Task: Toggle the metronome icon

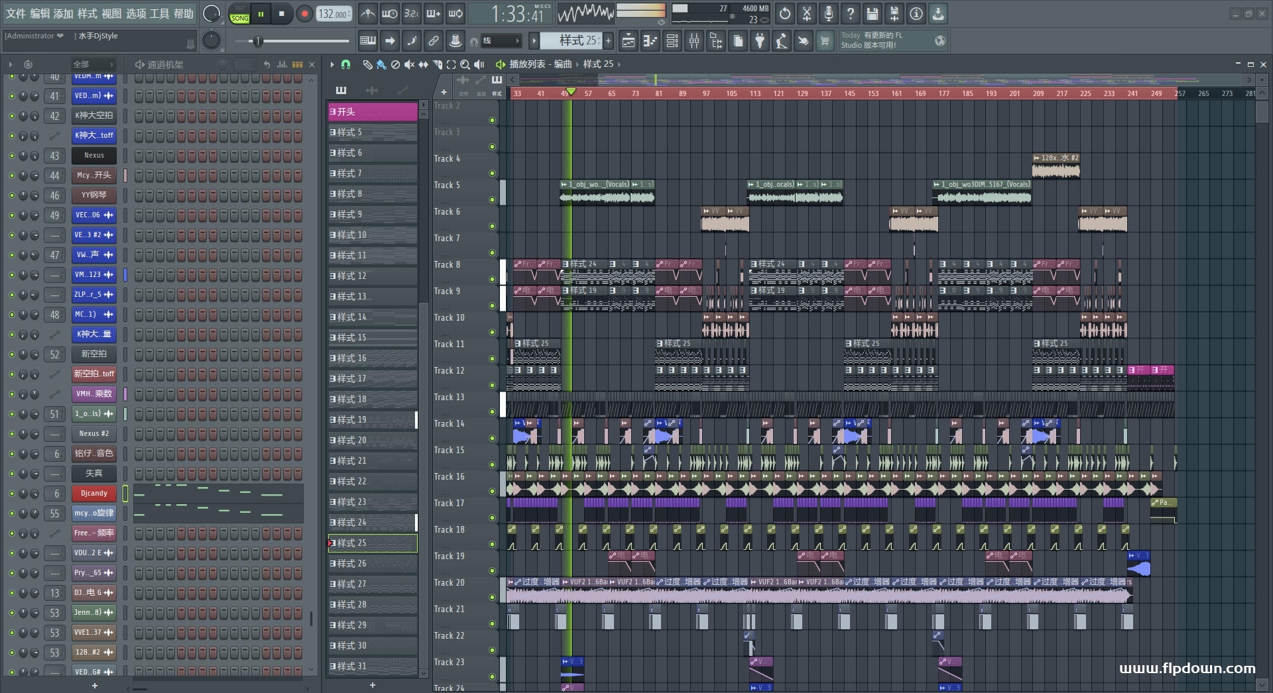Action: [367, 14]
